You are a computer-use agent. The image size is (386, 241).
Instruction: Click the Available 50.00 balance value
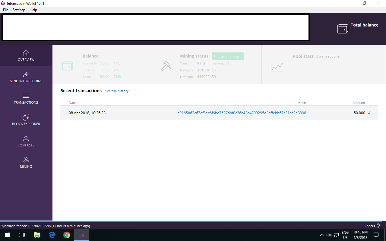click(x=105, y=63)
